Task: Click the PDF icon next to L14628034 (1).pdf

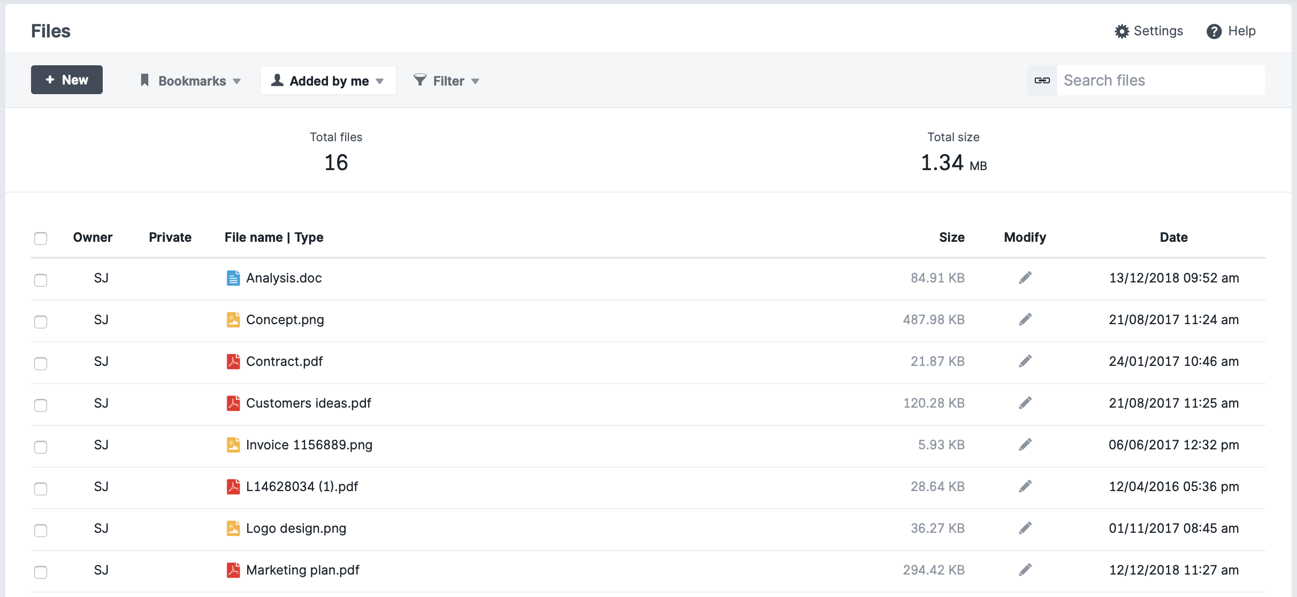Action: [233, 487]
